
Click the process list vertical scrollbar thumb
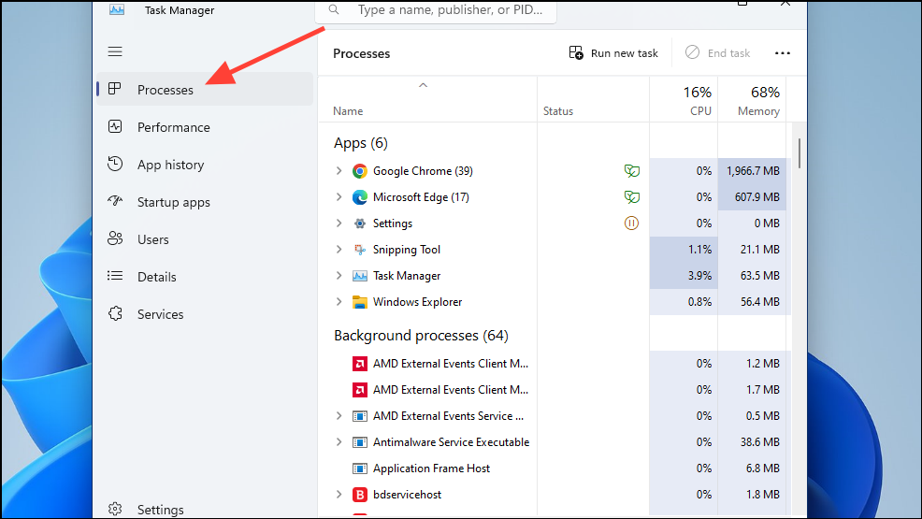800,153
